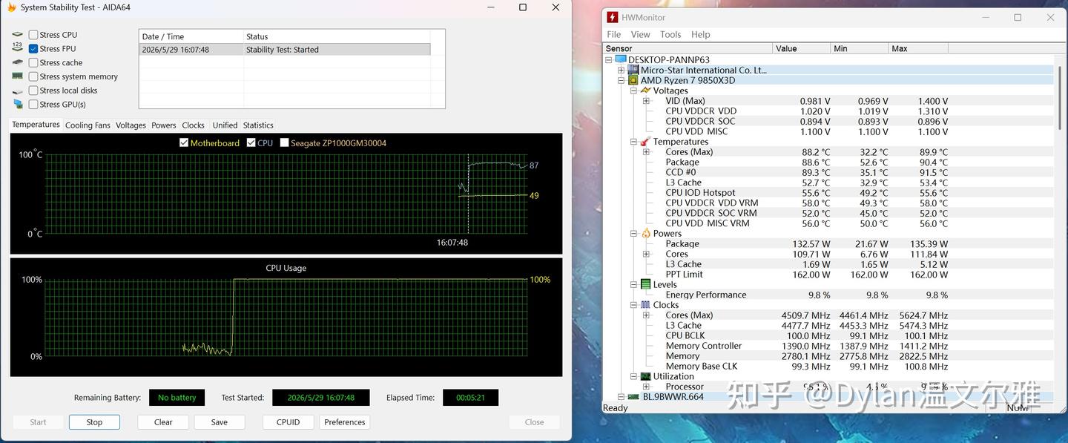Click the Temperatures thermometer icon
1068x443 pixels.
pos(645,142)
